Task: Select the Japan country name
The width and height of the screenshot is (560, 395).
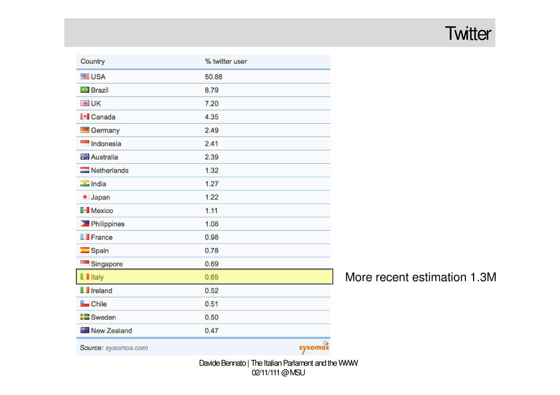Action: point(101,197)
